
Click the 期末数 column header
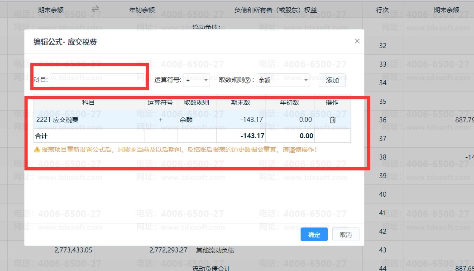(x=241, y=102)
